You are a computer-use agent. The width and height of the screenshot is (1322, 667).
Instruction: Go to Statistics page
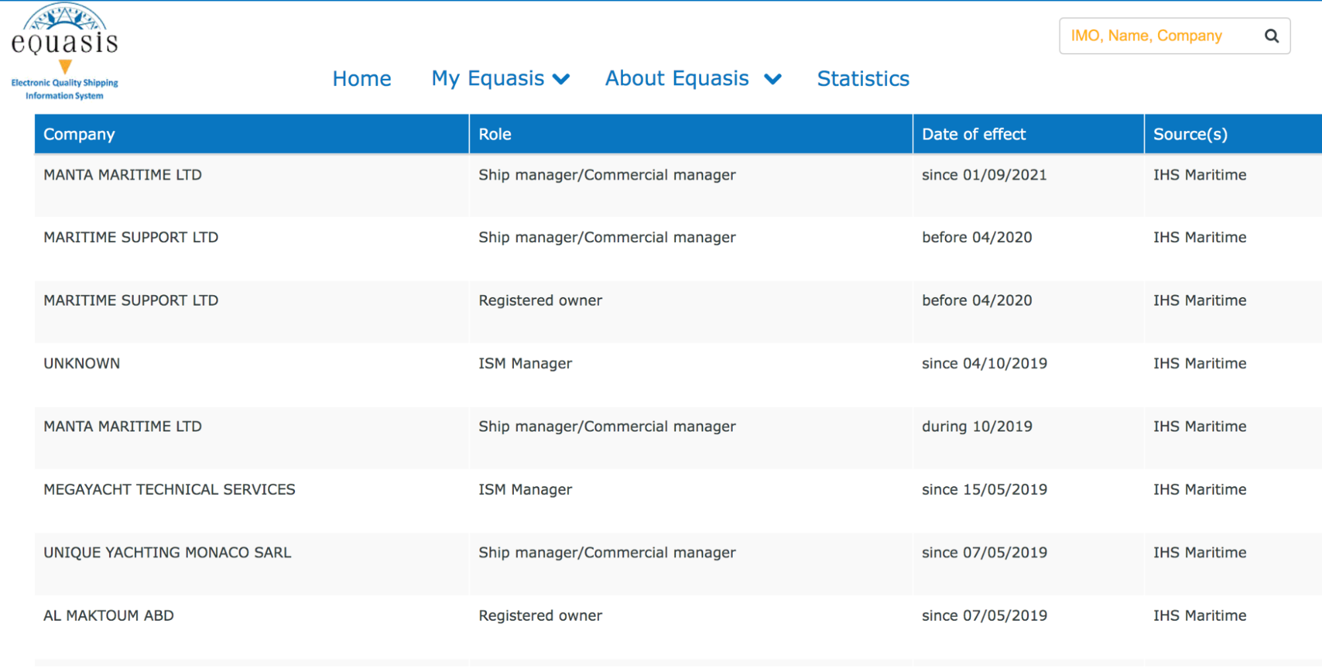tap(863, 79)
